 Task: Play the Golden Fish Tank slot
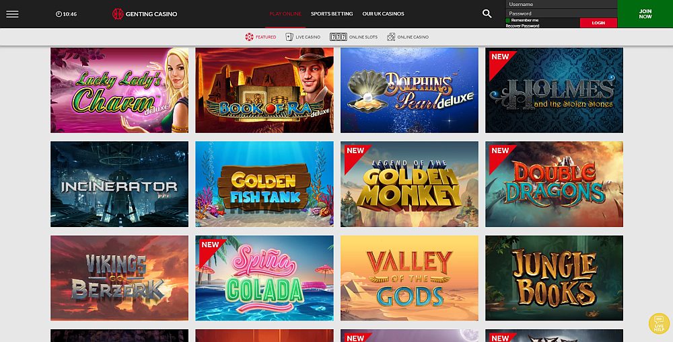(x=264, y=184)
